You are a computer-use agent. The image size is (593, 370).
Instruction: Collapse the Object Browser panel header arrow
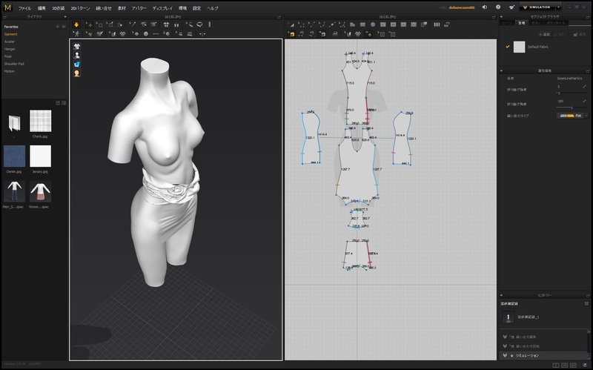(x=500, y=16)
